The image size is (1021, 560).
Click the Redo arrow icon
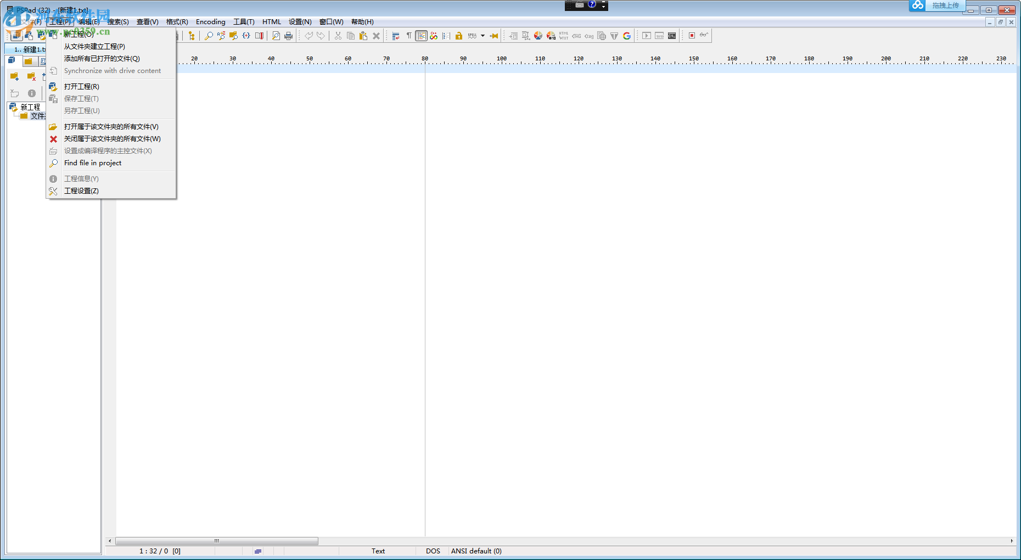(x=321, y=36)
